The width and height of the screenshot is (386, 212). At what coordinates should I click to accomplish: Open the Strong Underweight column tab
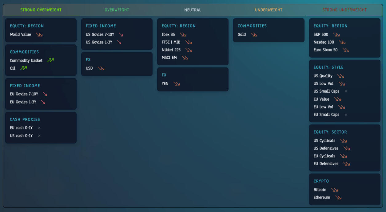(344, 10)
